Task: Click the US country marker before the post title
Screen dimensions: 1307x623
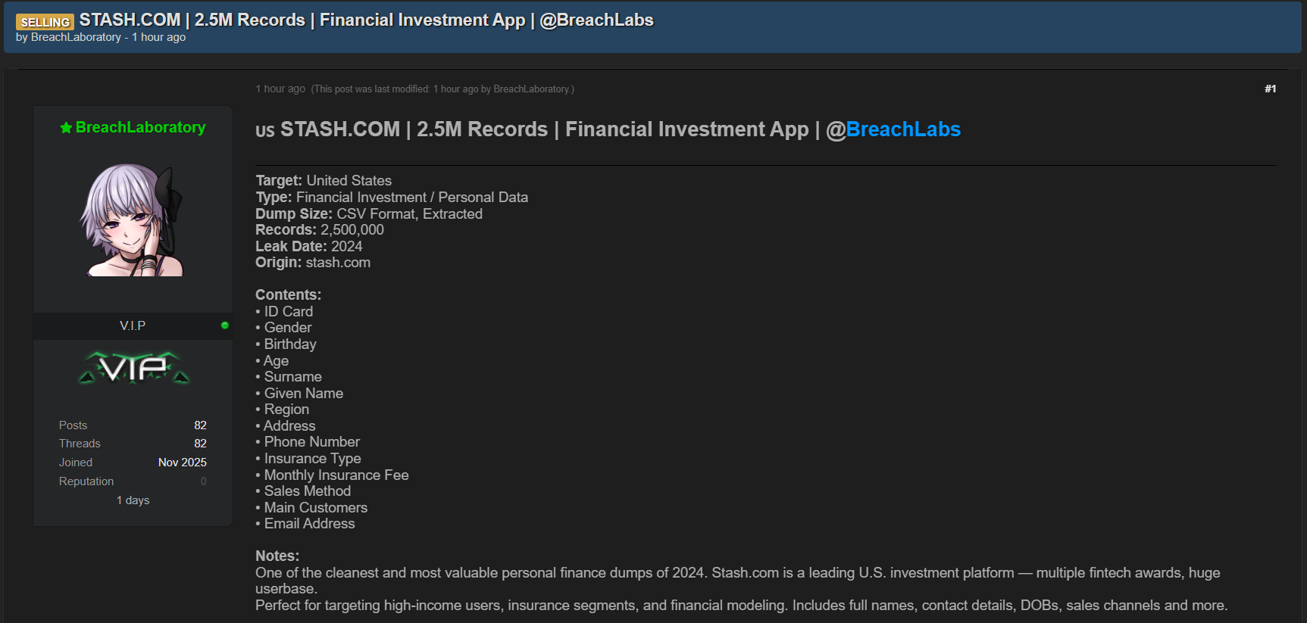Action: (x=264, y=131)
